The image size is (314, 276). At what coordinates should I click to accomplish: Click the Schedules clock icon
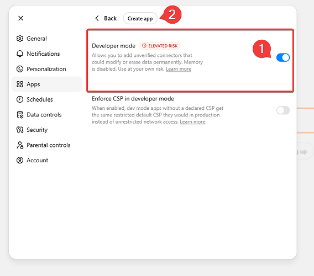click(x=20, y=99)
